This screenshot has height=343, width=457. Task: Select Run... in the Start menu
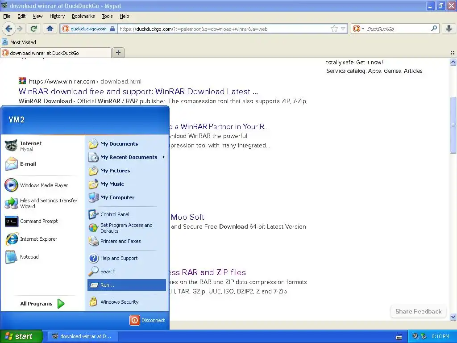[126, 285]
